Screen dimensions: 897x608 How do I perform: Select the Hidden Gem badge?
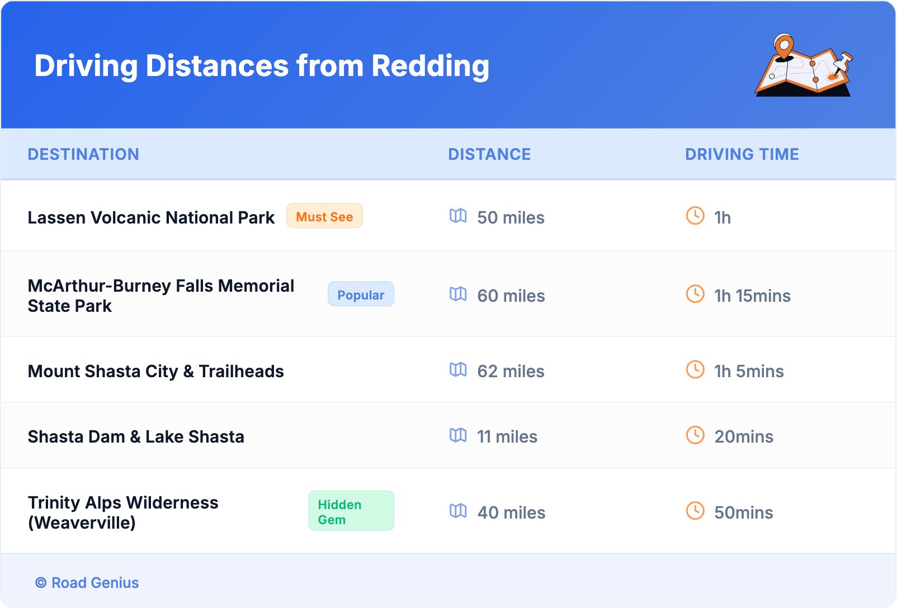351,511
